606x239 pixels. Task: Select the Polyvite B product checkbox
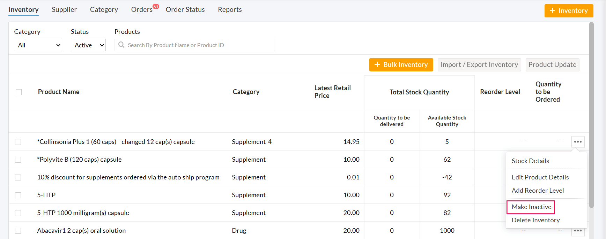18,160
